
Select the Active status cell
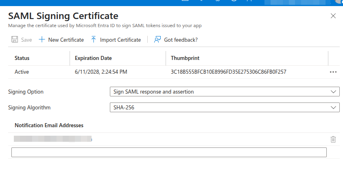(22, 72)
